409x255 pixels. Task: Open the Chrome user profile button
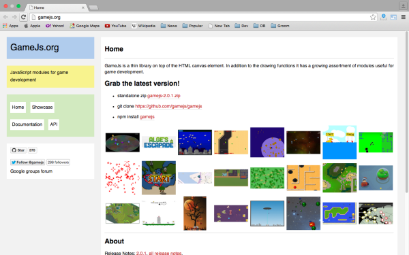(403, 6)
